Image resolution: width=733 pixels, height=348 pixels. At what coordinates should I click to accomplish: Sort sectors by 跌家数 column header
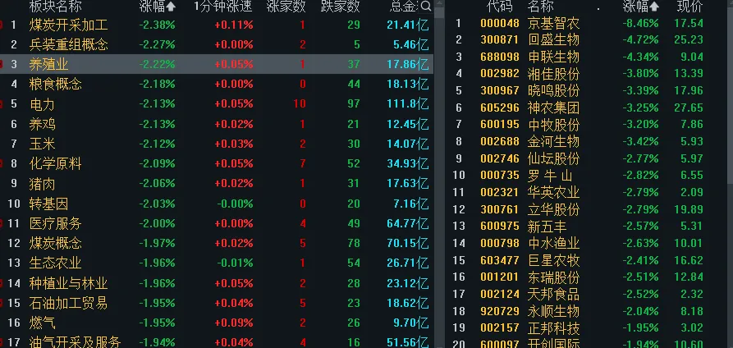(x=341, y=7)
